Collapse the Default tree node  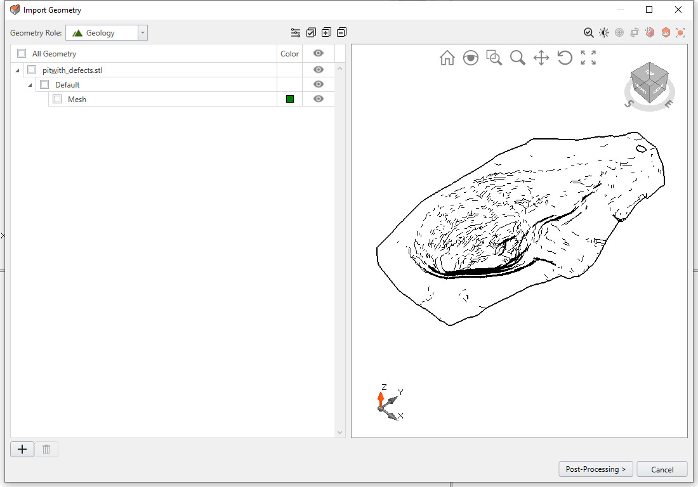pyautogui.click(x=30, y=85)
